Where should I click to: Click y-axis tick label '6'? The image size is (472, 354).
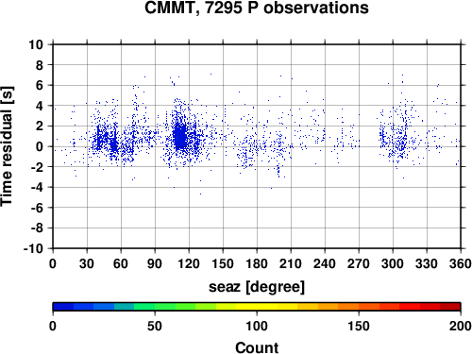(40, 86)
